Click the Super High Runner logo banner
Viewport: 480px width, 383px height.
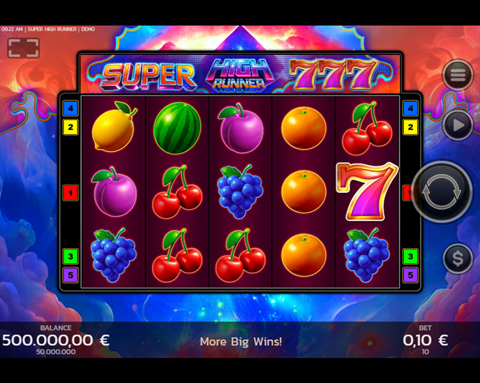[240, 74]
